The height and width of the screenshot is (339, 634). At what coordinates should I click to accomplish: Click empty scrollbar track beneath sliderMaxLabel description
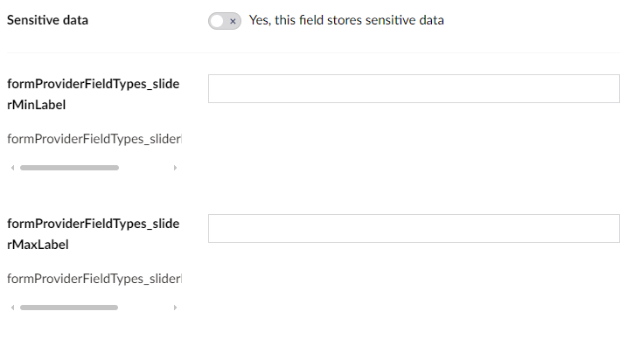145,308
